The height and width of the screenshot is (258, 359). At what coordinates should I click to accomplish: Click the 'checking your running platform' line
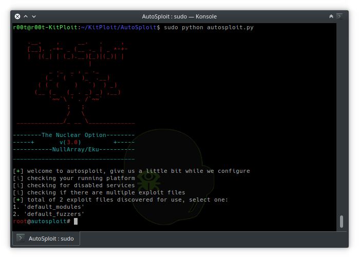coord(74,178)
